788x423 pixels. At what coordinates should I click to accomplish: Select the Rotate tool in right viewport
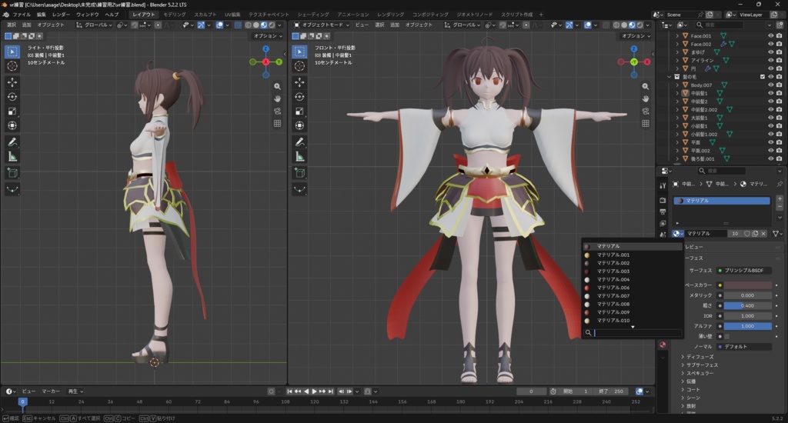click(x=299, y=96)
